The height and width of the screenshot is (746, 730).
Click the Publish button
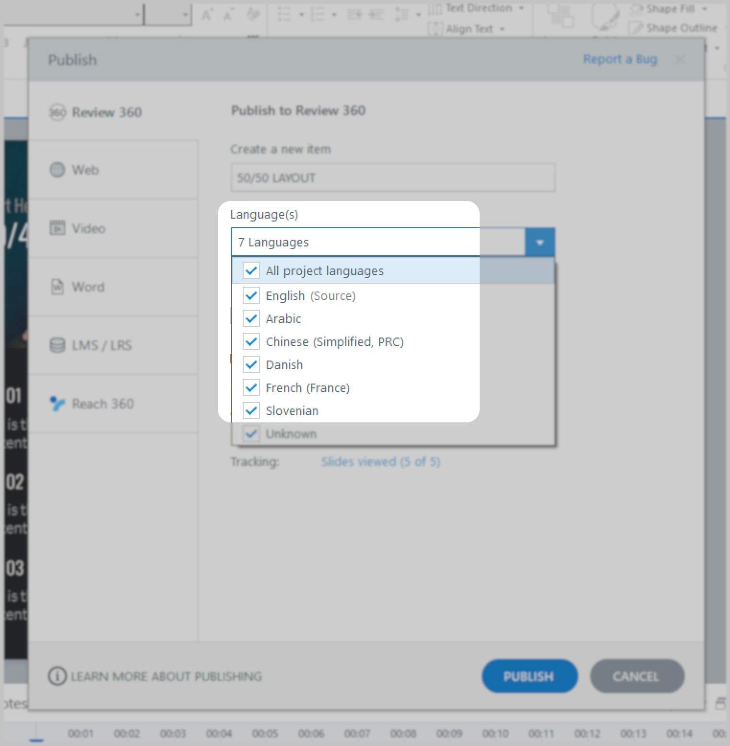529,676
